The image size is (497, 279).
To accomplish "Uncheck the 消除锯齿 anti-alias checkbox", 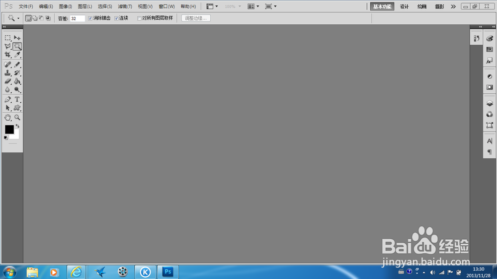I will pos(90,18).
